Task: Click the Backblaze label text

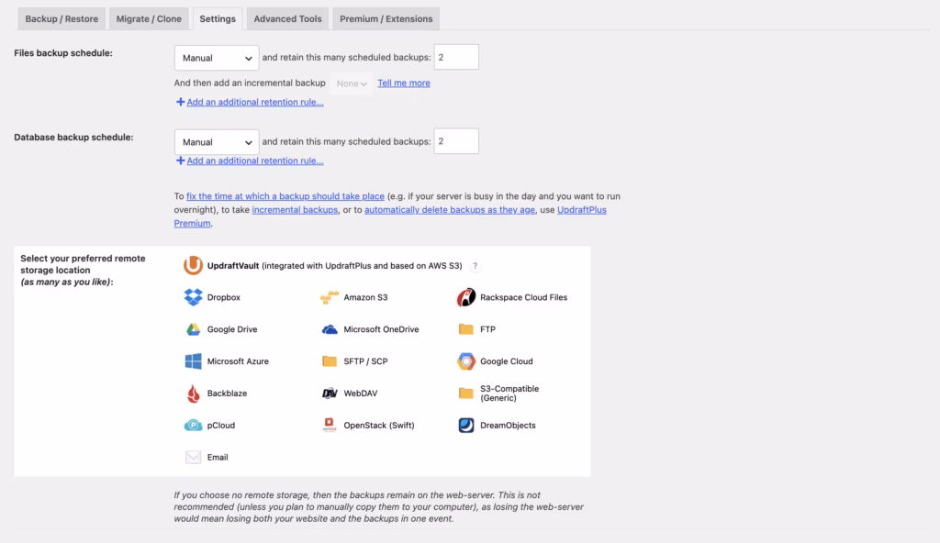Action: click(x=228, y=393)
